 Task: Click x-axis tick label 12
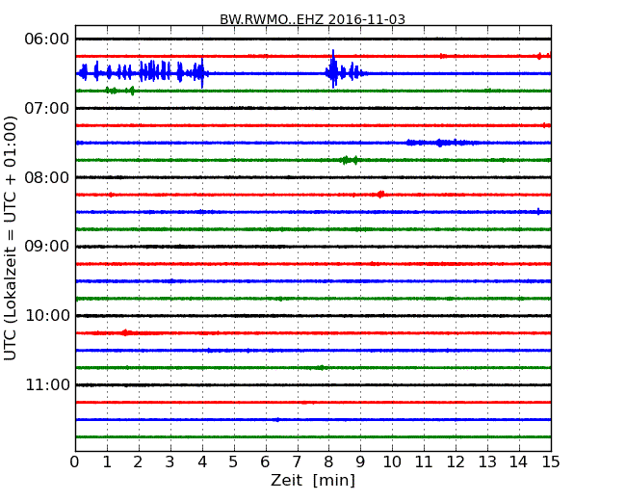[456, 462]
